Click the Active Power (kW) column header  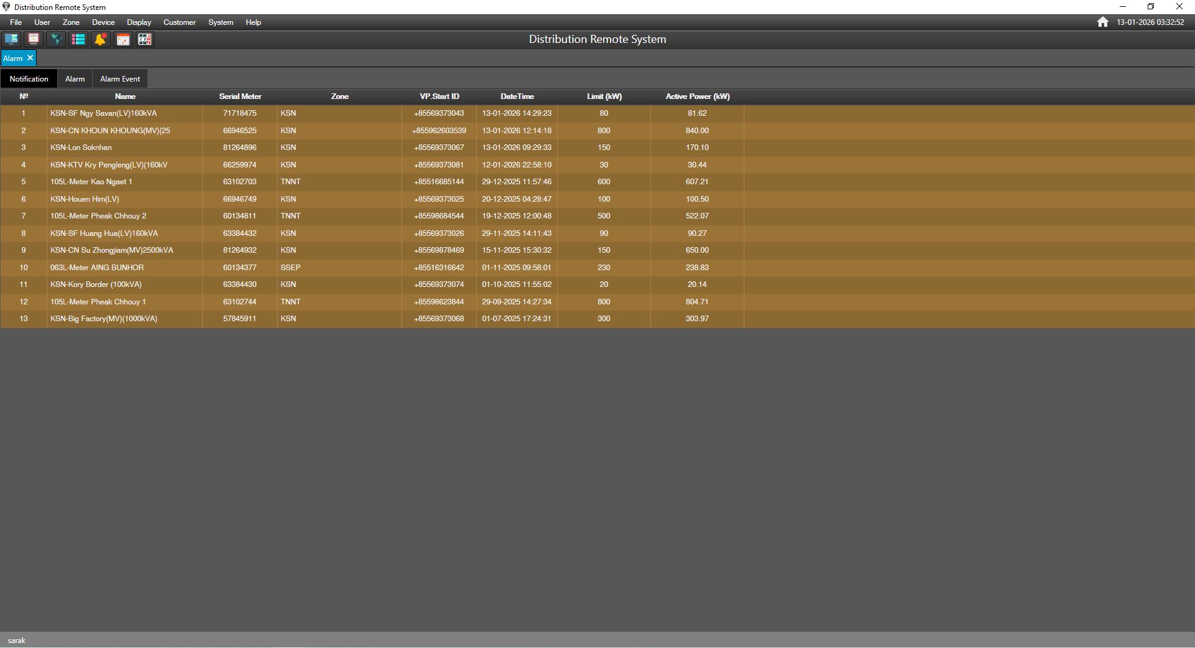pos(697,96)
